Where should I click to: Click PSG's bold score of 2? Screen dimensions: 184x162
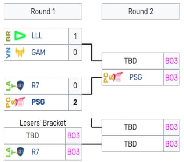click(75, 102)
